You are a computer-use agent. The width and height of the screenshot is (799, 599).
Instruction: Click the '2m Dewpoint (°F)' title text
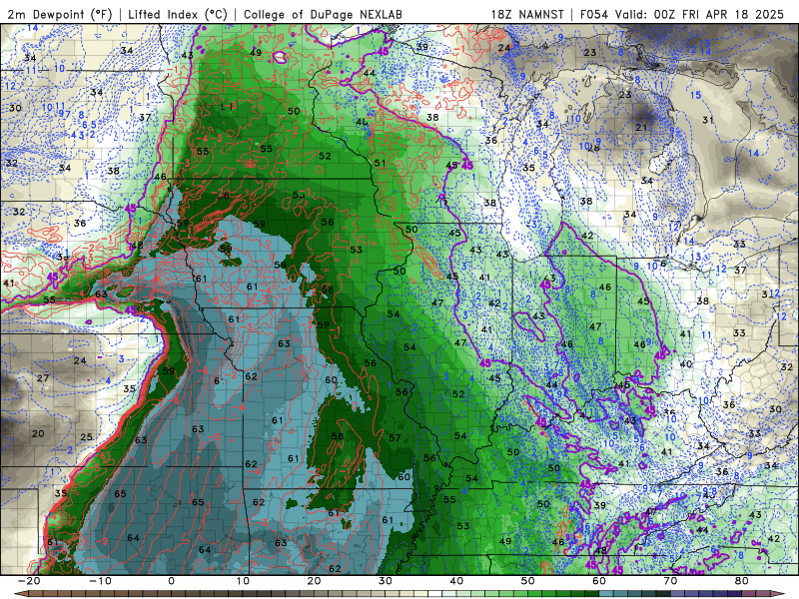pyautogui.click(x=60, y=14)
